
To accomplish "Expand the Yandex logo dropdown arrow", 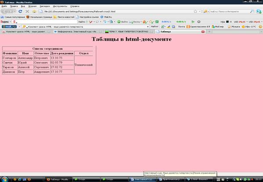I will pos(10,22).
